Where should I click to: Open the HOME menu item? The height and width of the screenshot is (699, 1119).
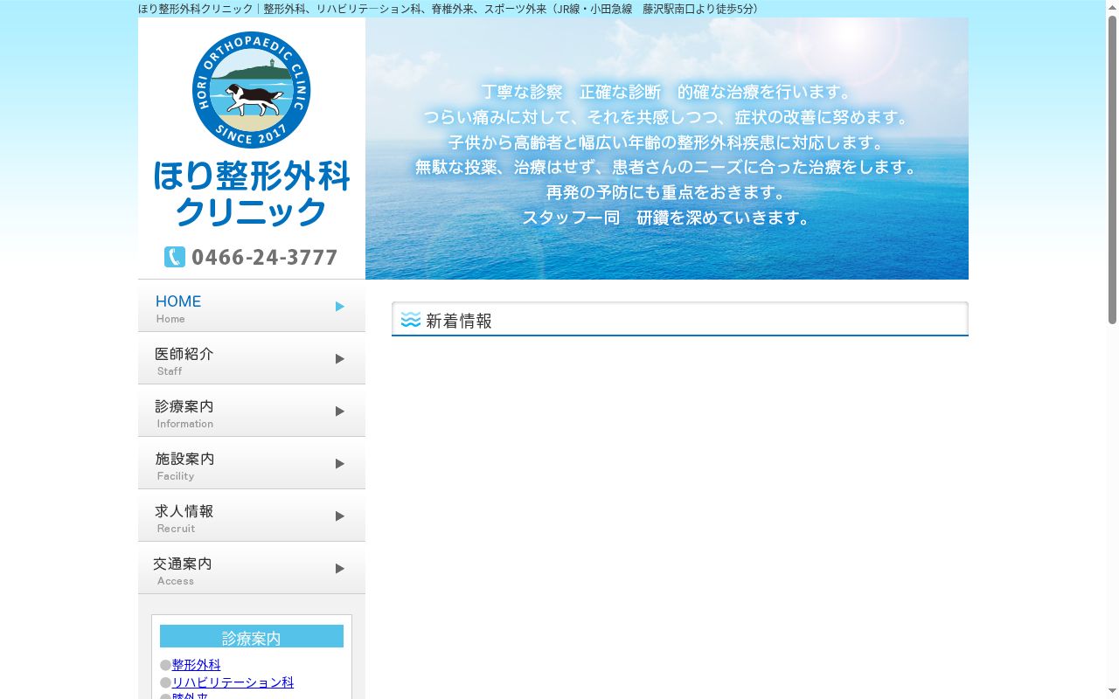[252, 306]
